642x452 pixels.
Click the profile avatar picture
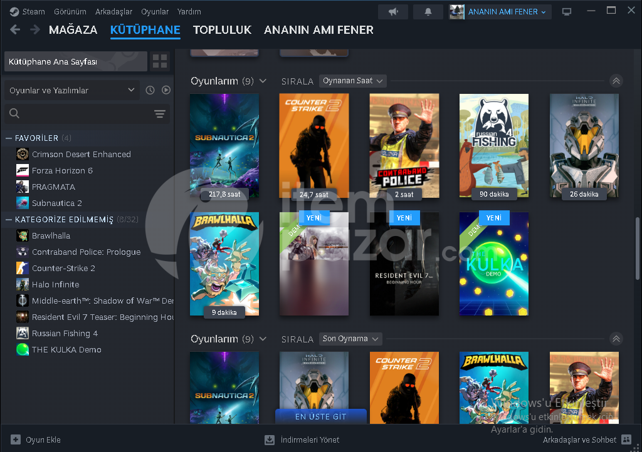tap(457, 12)
